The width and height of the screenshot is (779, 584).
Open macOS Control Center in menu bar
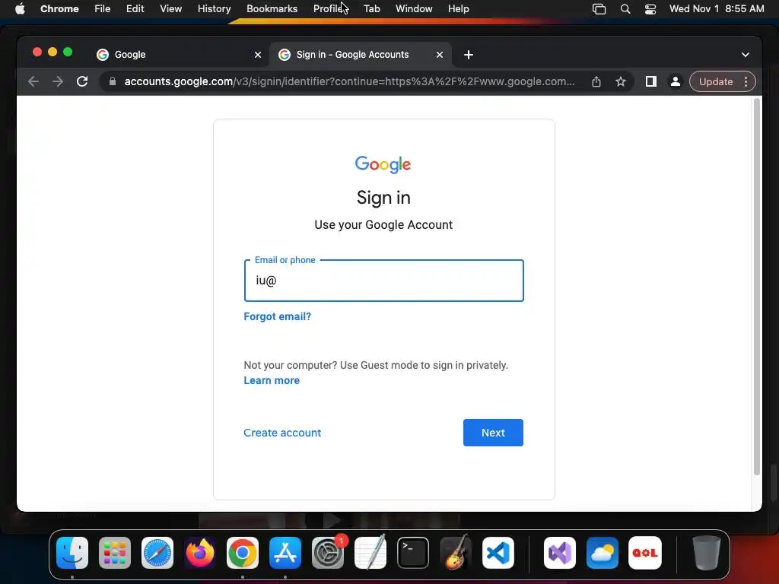coord(650,9)
